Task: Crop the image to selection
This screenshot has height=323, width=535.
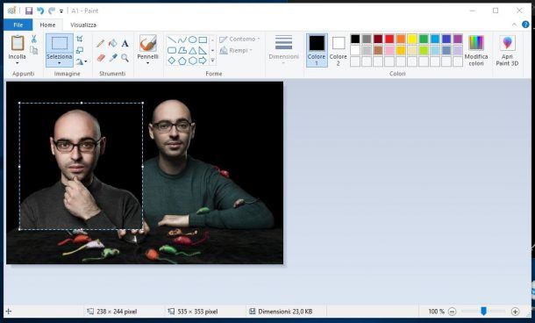Action: tap(80, 39)
